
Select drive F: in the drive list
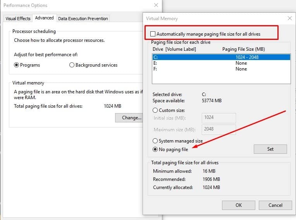(x=221, y=69)
